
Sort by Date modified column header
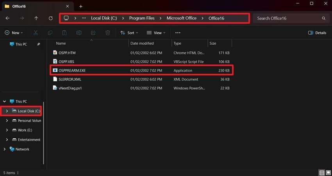(142, 44)
